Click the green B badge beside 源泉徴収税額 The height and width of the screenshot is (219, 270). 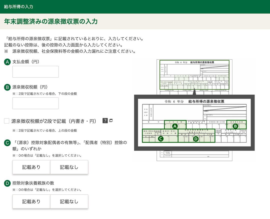coord(7,87)
